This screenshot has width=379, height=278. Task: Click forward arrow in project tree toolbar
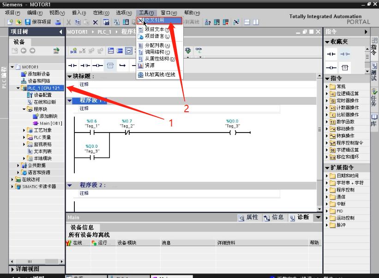32,50
